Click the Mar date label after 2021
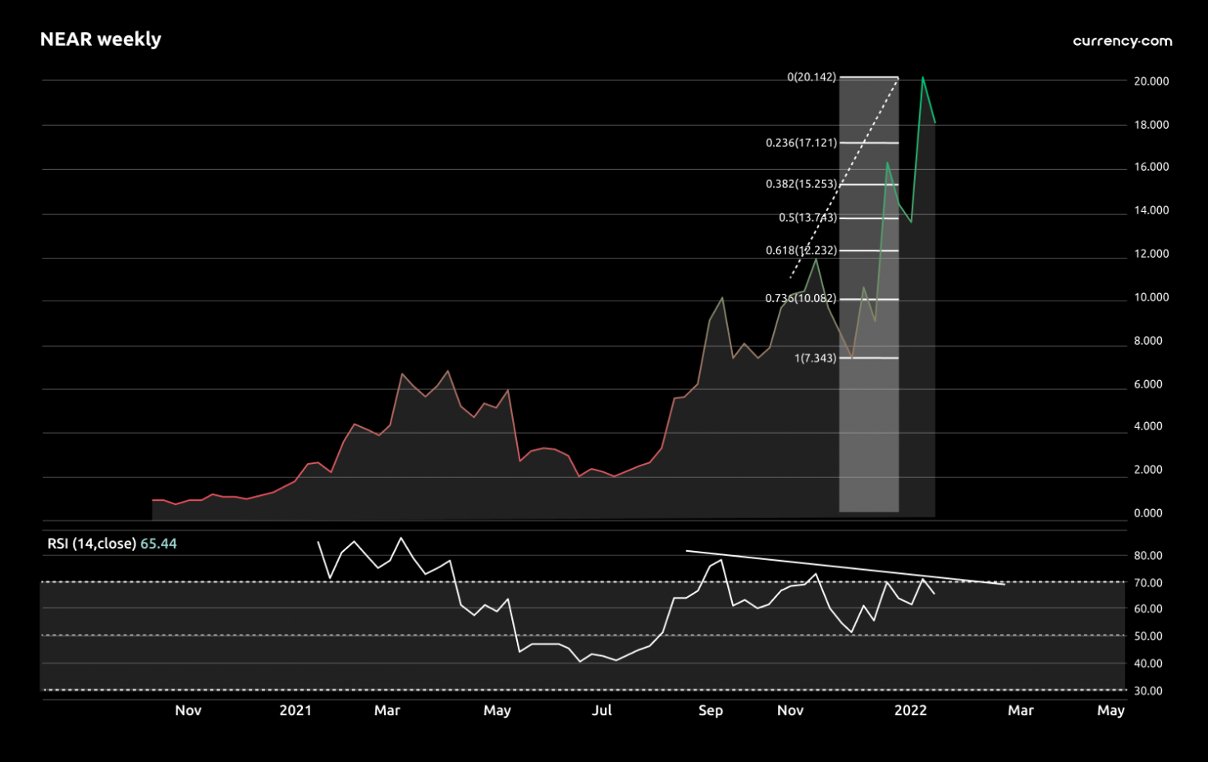 pos(387,710)
